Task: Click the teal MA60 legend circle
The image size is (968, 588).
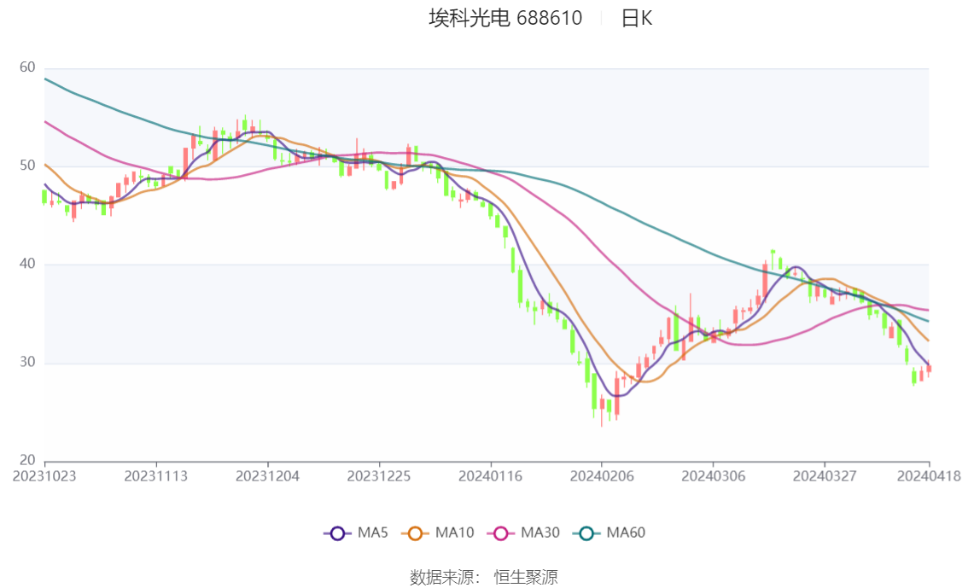Action: pos(586,533)
